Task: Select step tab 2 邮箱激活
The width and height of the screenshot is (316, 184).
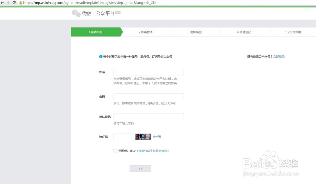Action: (145, 32)
